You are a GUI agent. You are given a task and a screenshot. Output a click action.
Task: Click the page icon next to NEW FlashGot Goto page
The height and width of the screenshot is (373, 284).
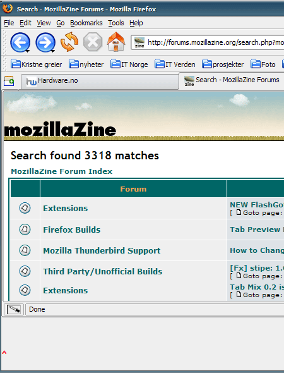click(239, 212)
